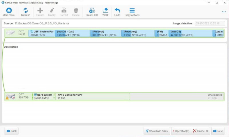Select Unallocated 411.7GB space

[177, 96]
